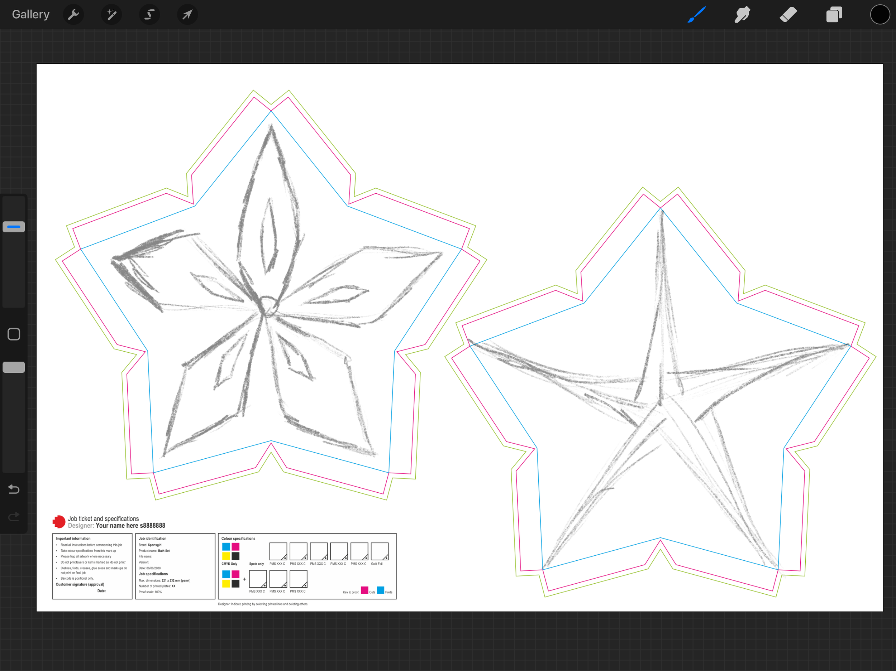The width and height of the screenshot is (896, 671).
Task: Tap the square Modify button in the sidebar
Action: [14, 334]
